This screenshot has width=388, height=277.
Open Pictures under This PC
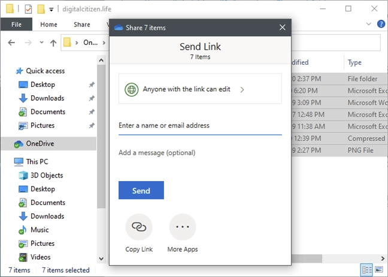tap(43, 243)
